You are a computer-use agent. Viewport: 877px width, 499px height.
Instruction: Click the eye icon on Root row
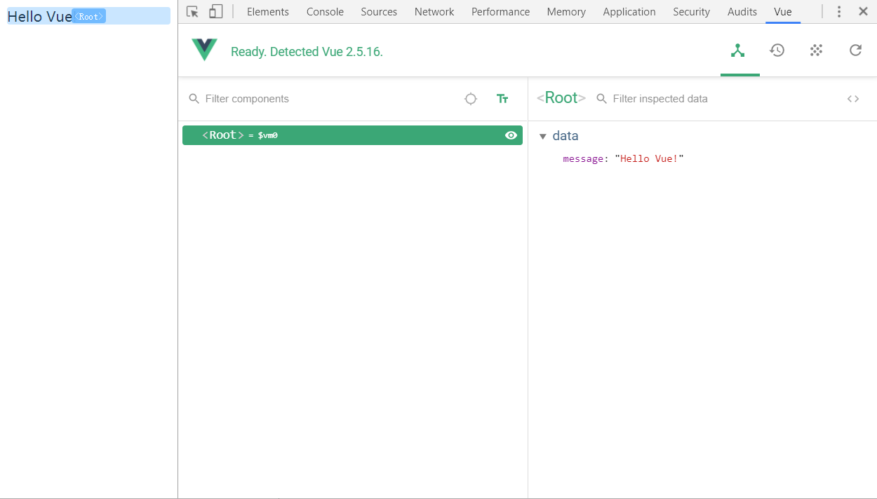(511, 135)
